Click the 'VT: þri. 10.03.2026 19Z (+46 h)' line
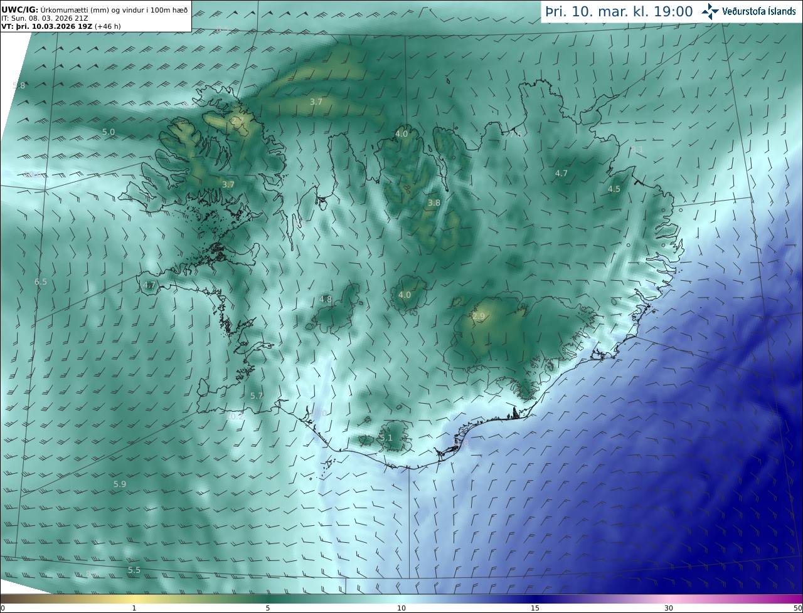Viewport: 803px width, 613px height. click(60, 27)
